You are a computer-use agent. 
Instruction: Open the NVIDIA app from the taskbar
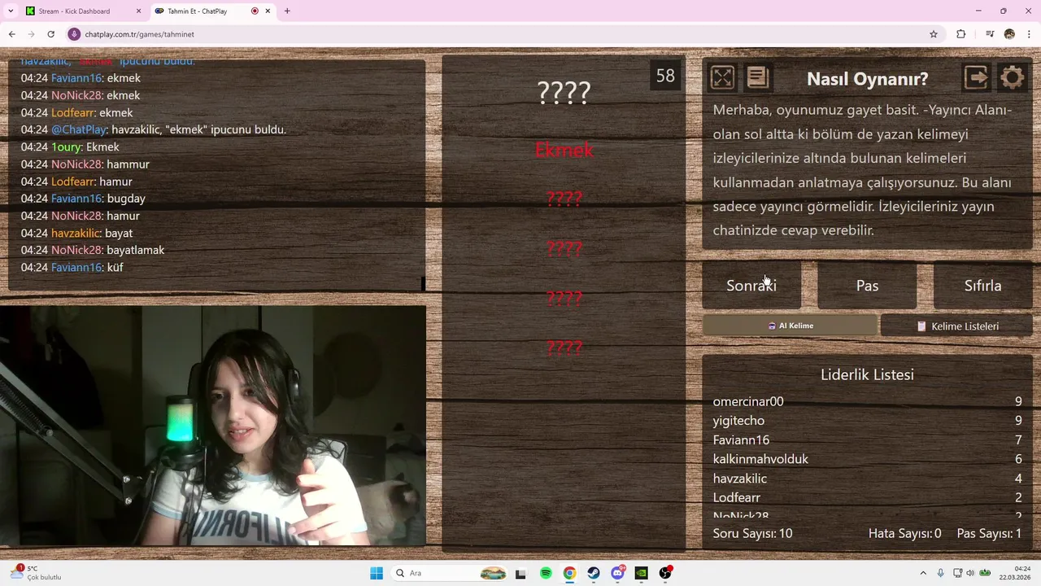tap(641, 573)
